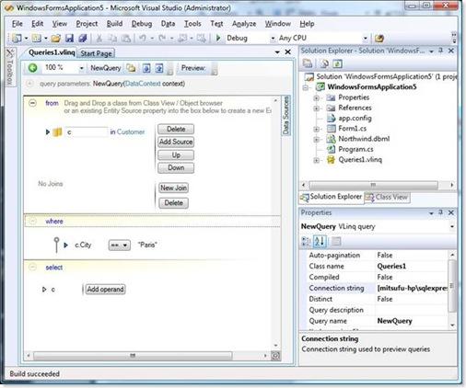Screen dimensions: 466x388
Task: Click the Add operand button
Action: [x=105, y=289]
